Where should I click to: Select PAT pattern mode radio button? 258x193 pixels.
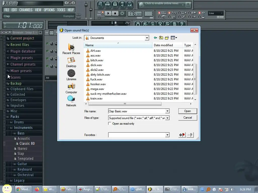coord(103,12)
